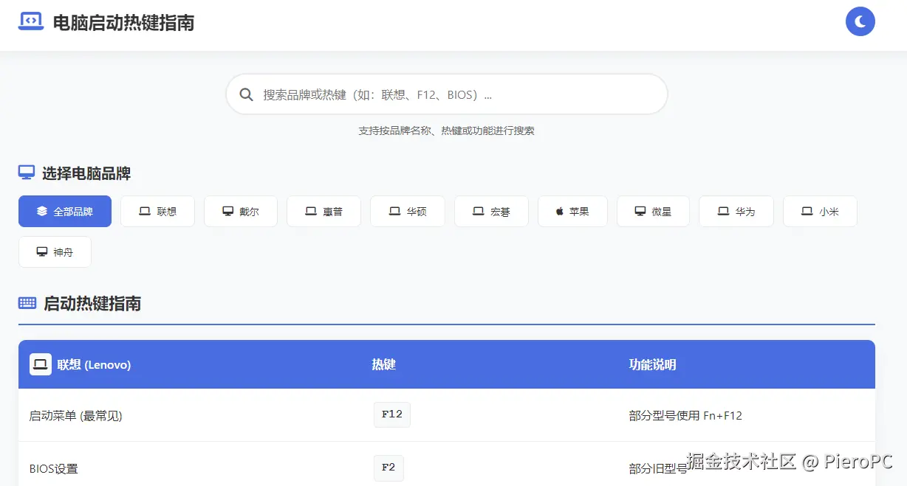Filter by 华硕 brand

click(408, 212)
